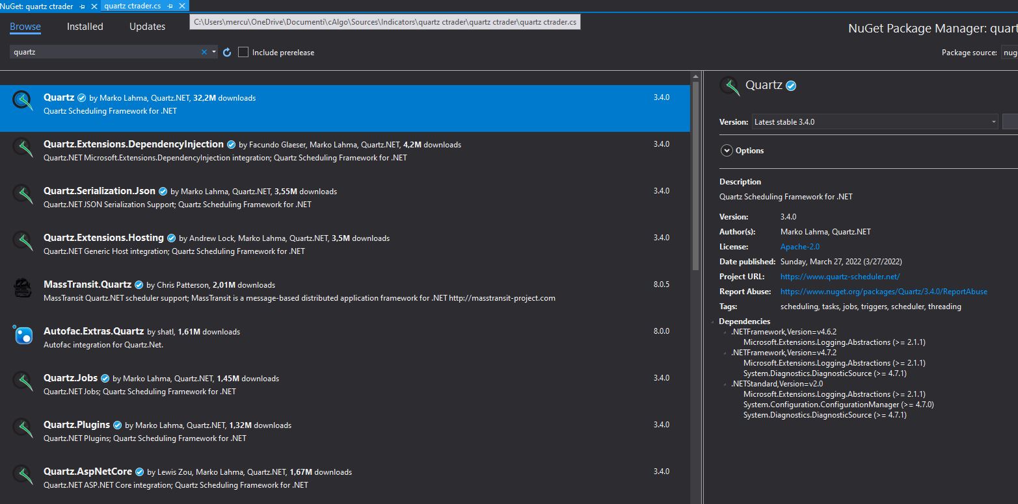Collapse the .NETFramework,Version=v4.6.2 dependency group
This screenshot has width=1018, height=504.
(x=725, y=332)
